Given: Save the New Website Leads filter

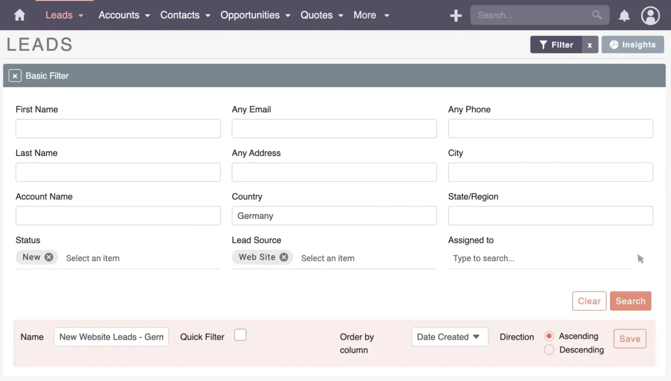Looking at the screenshot, I should (630, 338).
